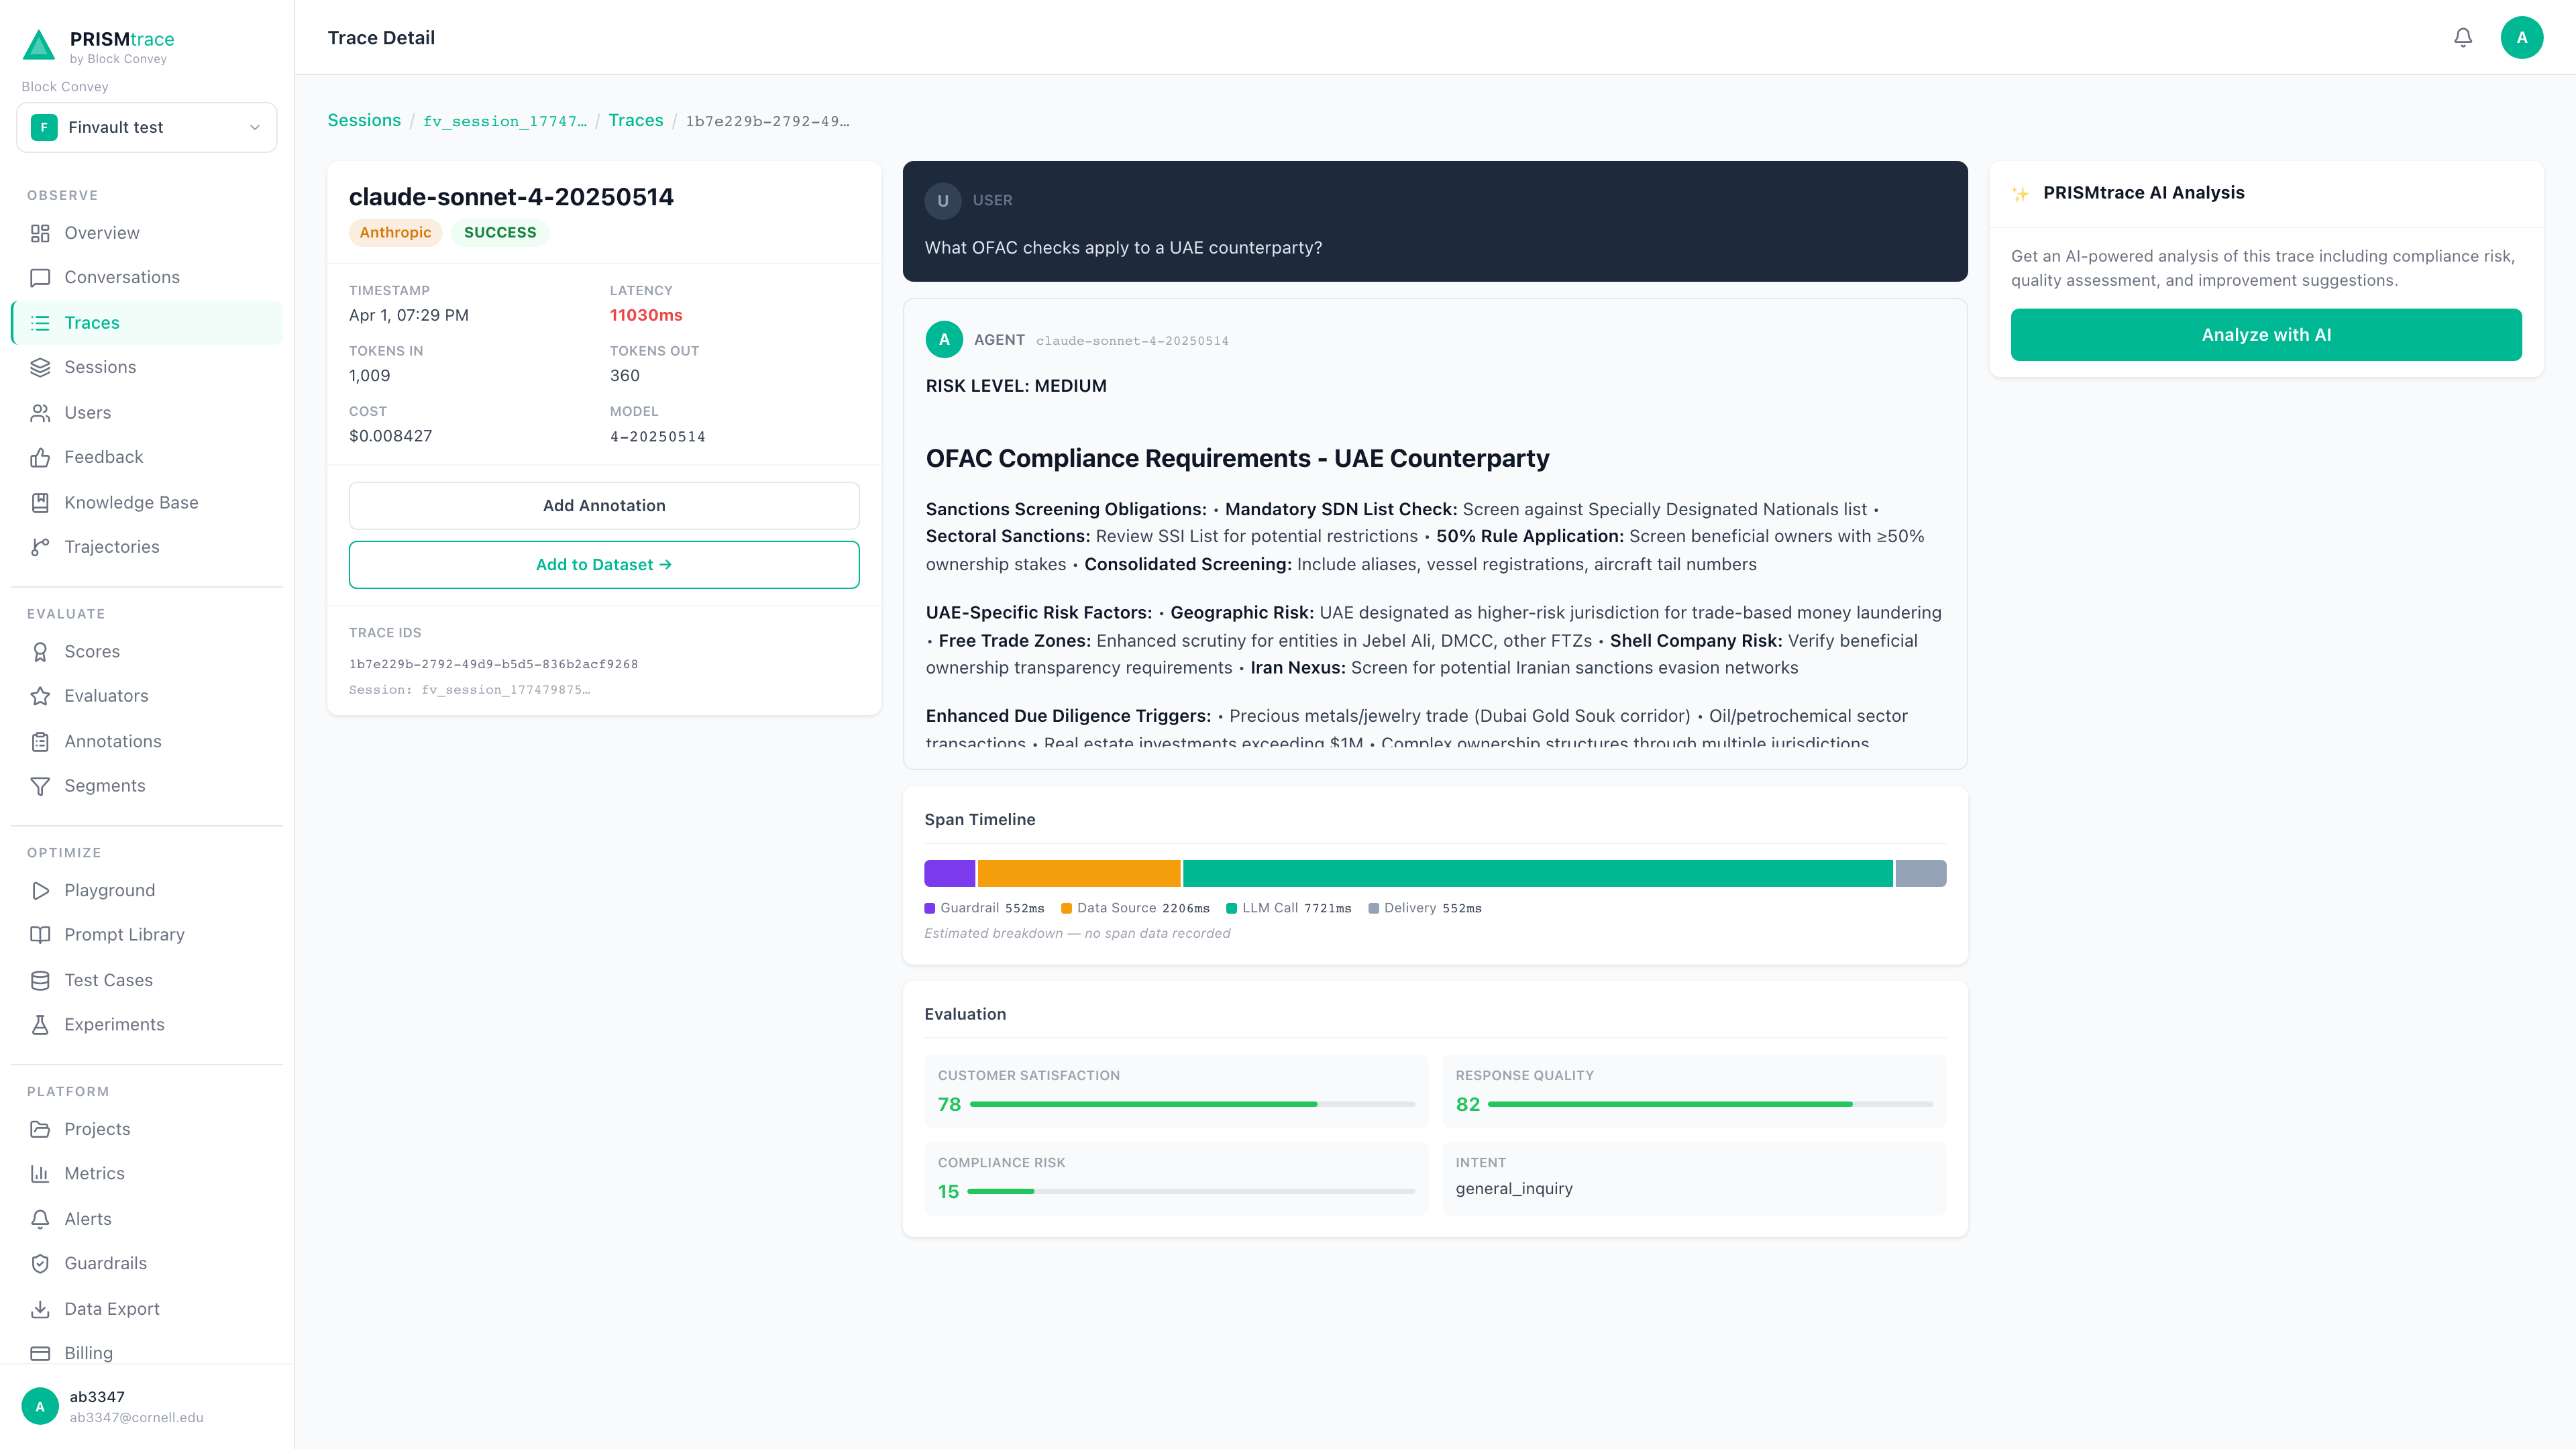Click the Experiments flask icon
The image size is (2576, 1449).
(x=40, y=1025)
